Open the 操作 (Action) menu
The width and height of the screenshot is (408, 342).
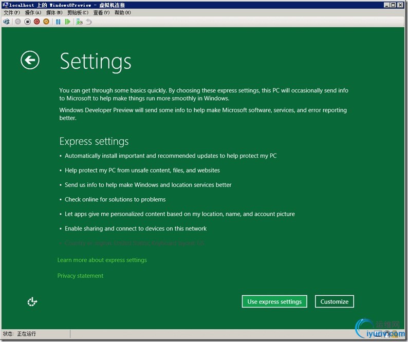point(33,12)
